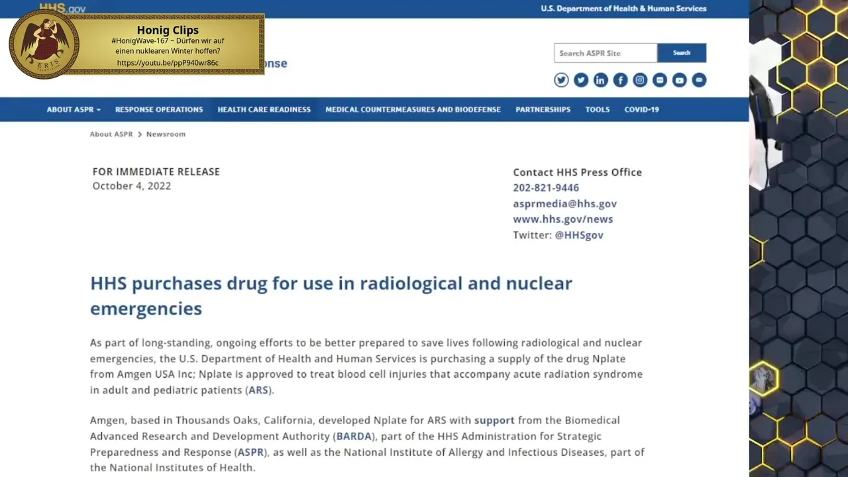The width and height of the screenshot is (848, 477).
Task: Open the Flickr social icon
Action: [659, 80]
